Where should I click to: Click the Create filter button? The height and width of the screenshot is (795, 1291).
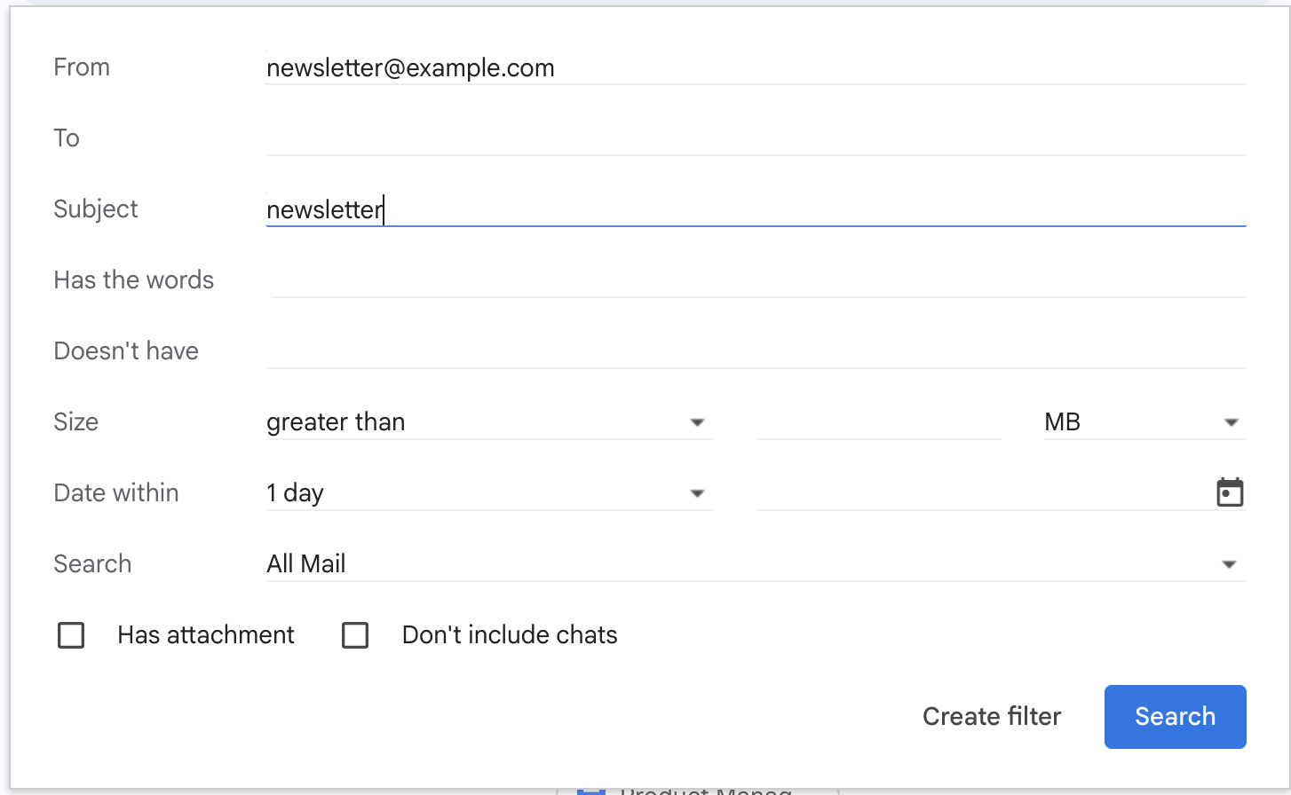pyautogui.click(x=992, y=716)
